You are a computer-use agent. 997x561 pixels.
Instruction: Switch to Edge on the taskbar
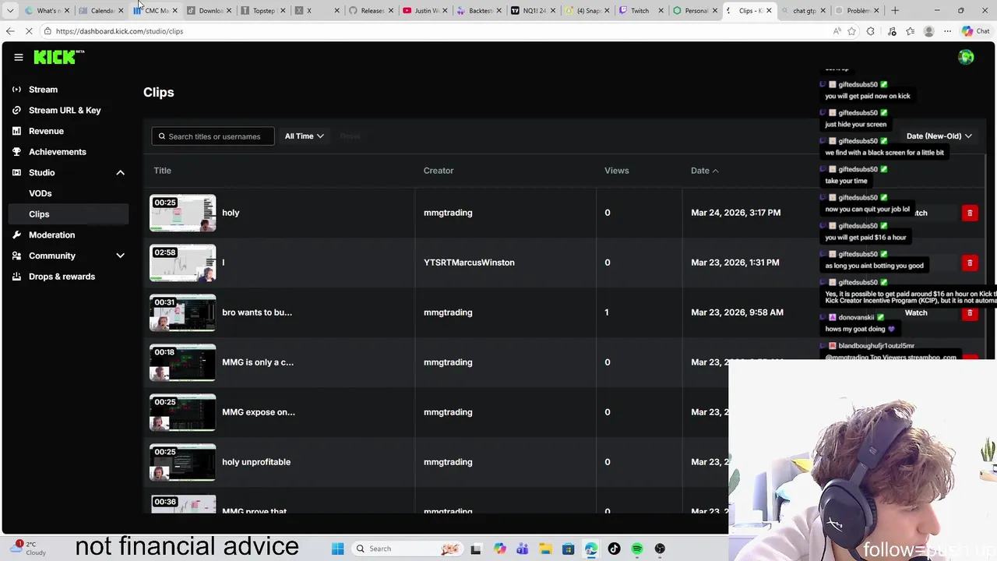pyautogui.click(x=591, y=549)
